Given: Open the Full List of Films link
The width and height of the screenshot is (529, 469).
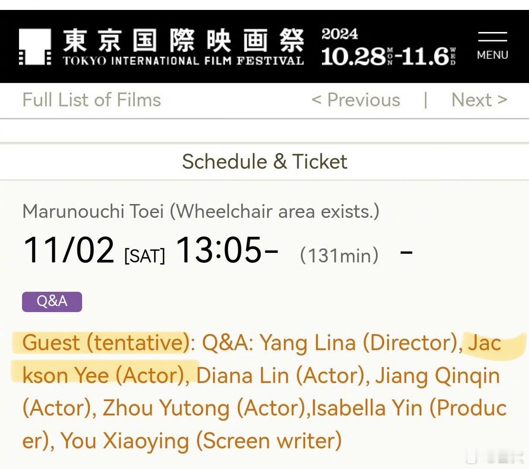Looking at the screenshot, I should pyautogui.click(x=92, y=100).
